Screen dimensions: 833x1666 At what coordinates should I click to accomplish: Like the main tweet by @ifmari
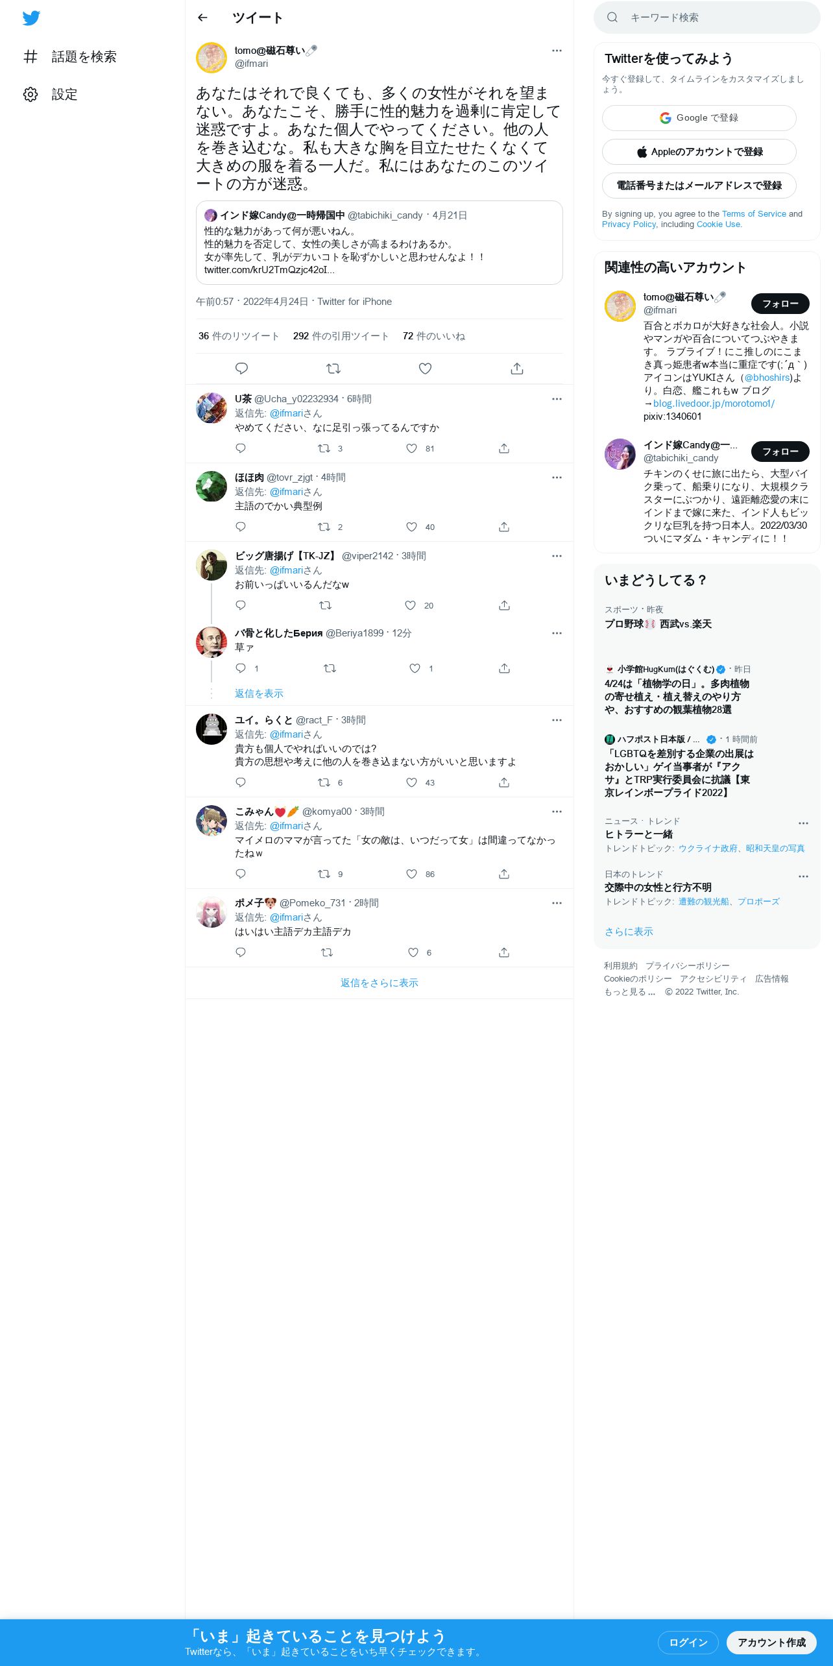(x=425, y=368)
